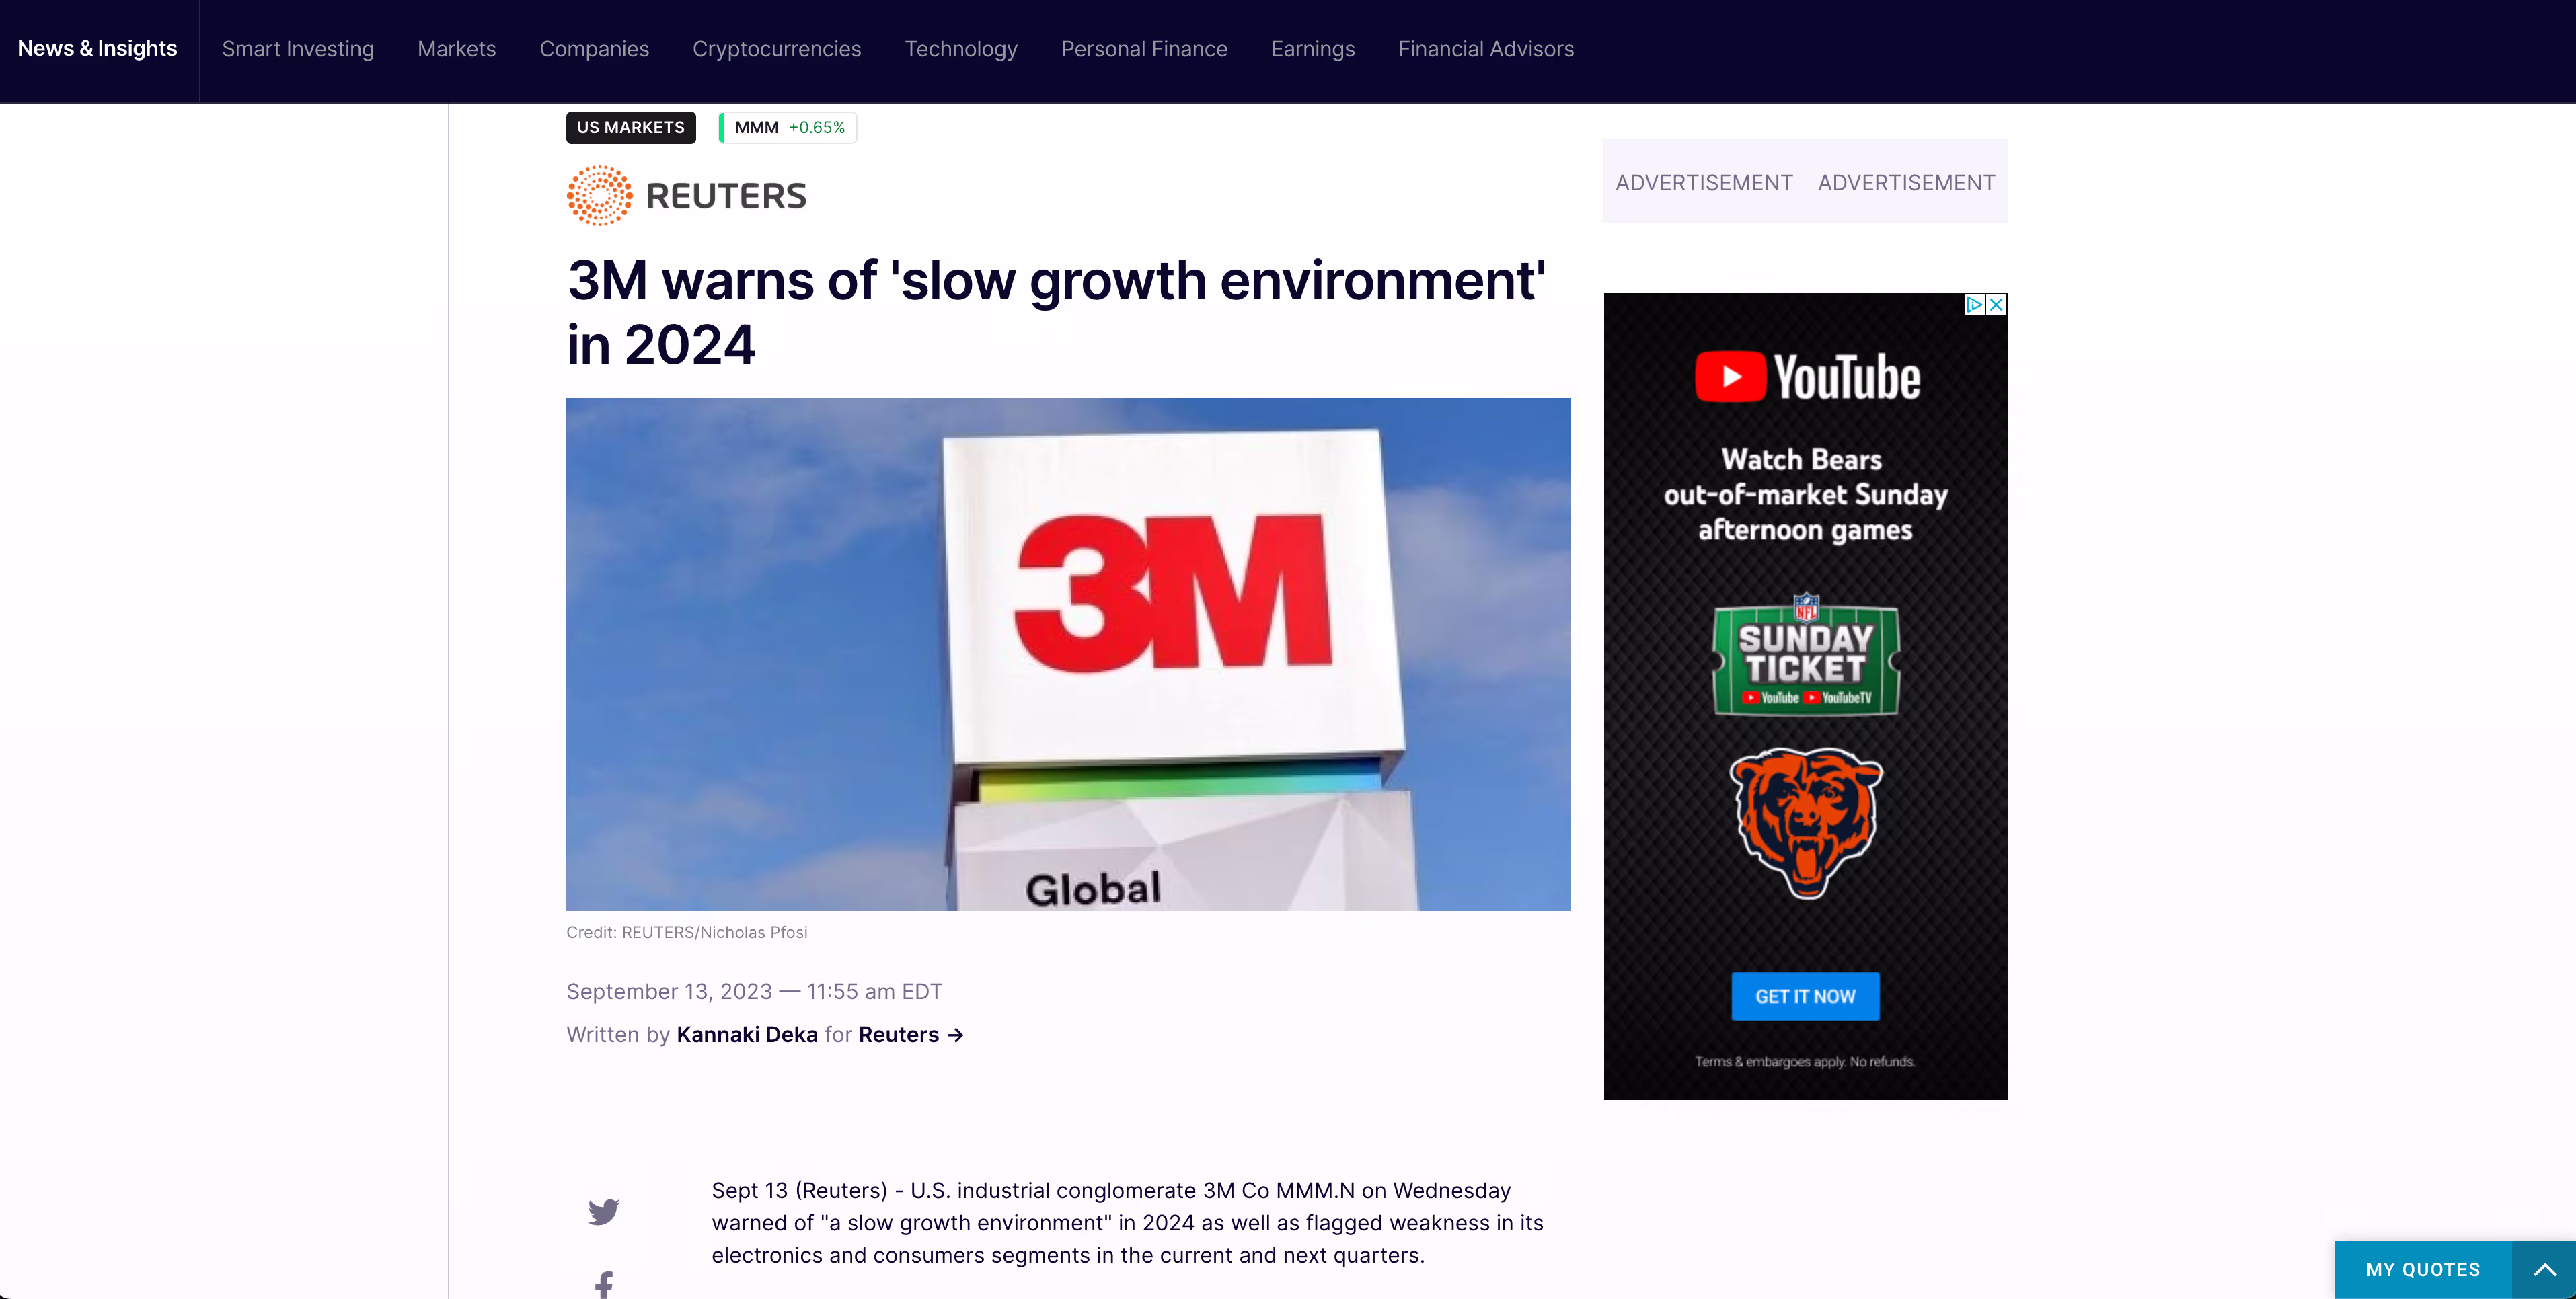Click the GET IT NOW ad button
Image resolution: width=2576 pixels, height=1299 pixels.
coord(1805,996)
